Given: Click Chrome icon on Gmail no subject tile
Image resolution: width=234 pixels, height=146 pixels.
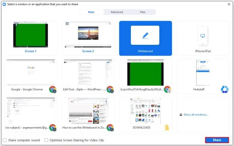Looking at the screenshot, I should (x=53, y=127).
